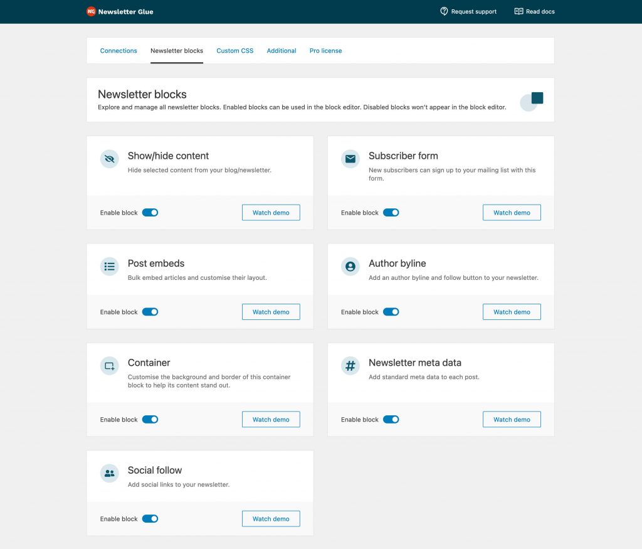Click the Show/hide content eye icon
The image size is (642, 549).
pos(110,159)
